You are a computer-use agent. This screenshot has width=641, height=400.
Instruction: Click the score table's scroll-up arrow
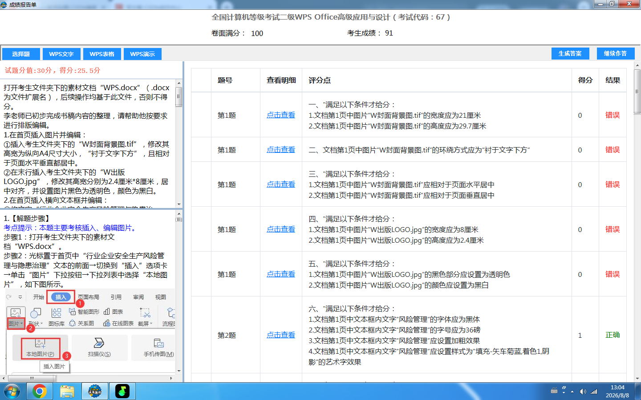[x=637, y=65]
